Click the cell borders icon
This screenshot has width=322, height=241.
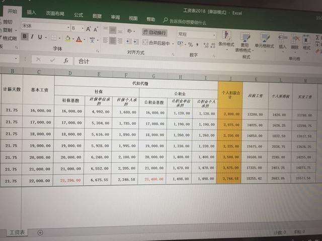tap(54, 38)
